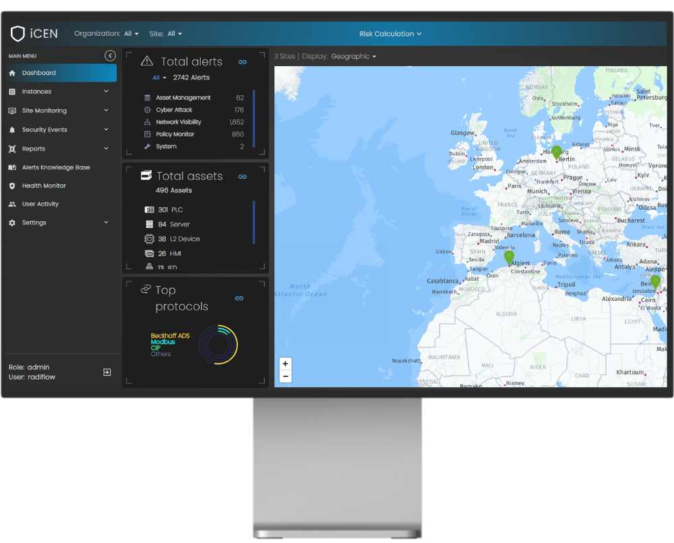
Task: Select the 38 L2 Device assets row
Action: (x=172, y=239)
